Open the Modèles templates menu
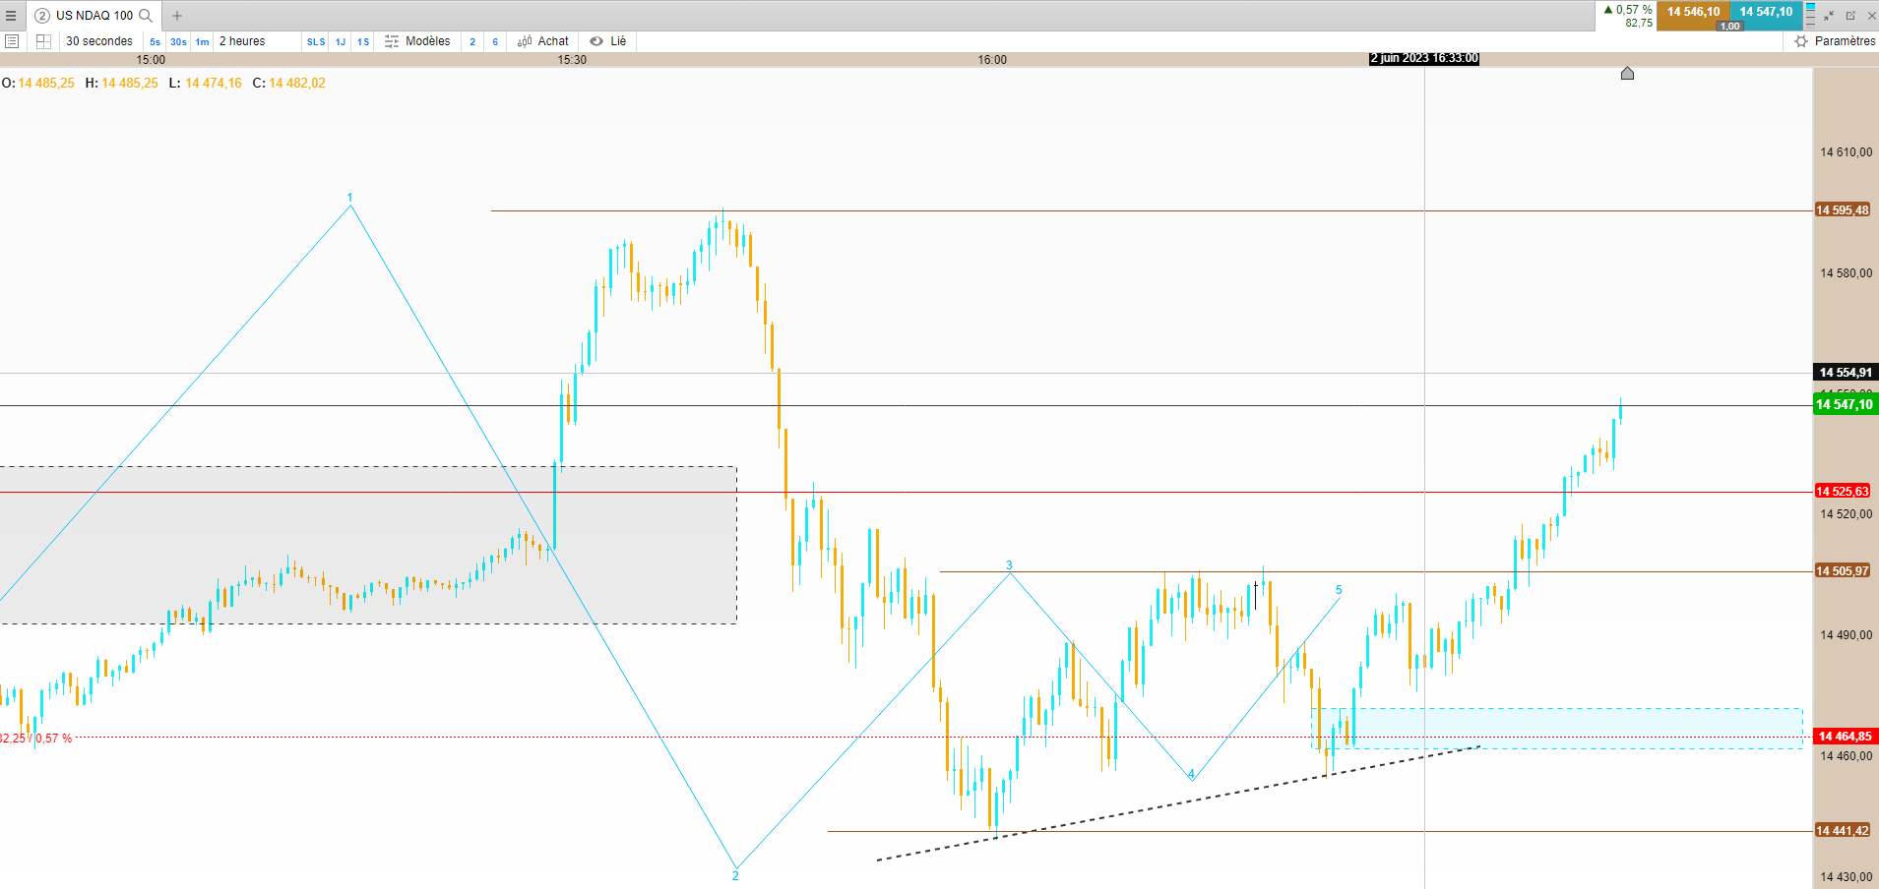 point(417,41)
